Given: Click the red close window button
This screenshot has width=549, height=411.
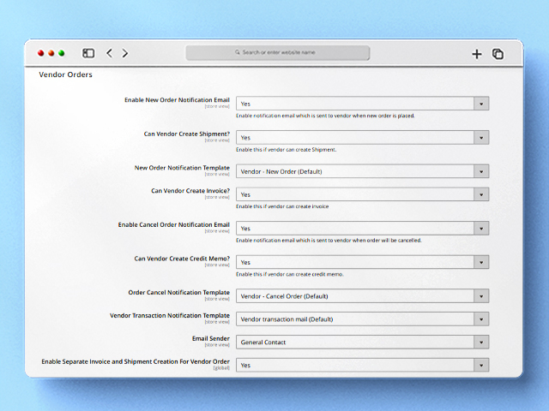Looking at the screenshot, I should click(41, 53).
